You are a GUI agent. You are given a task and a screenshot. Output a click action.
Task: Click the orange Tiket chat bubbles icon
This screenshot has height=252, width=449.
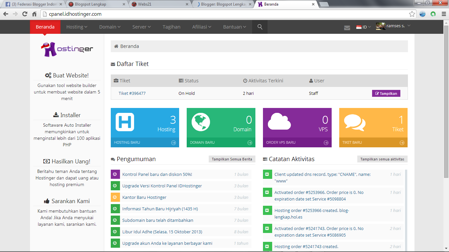(355, 123)
